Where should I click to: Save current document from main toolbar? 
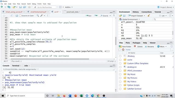[x=20, y=7]
